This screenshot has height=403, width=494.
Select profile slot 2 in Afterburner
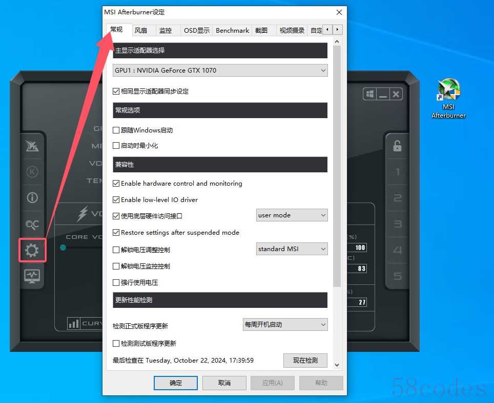(x=398, y=198)
